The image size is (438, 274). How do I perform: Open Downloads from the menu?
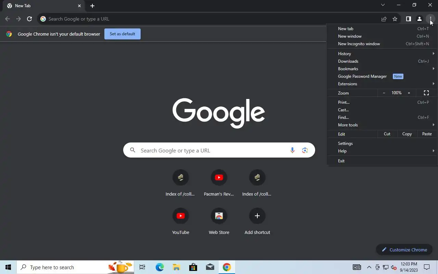[x=382, y=61]
